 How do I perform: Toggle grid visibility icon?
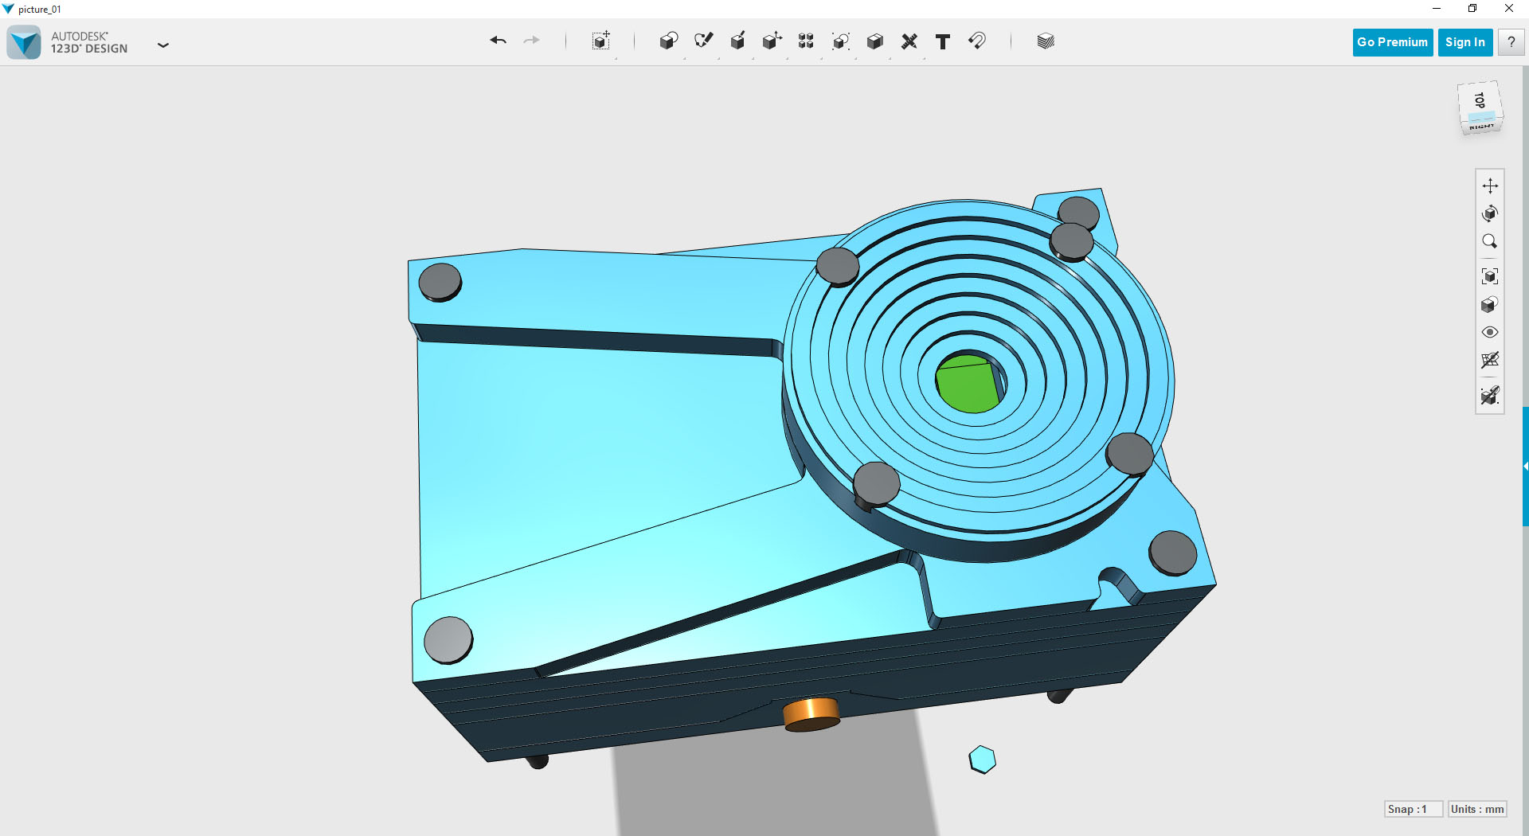pyautogui.click(x=1490, y=360)
